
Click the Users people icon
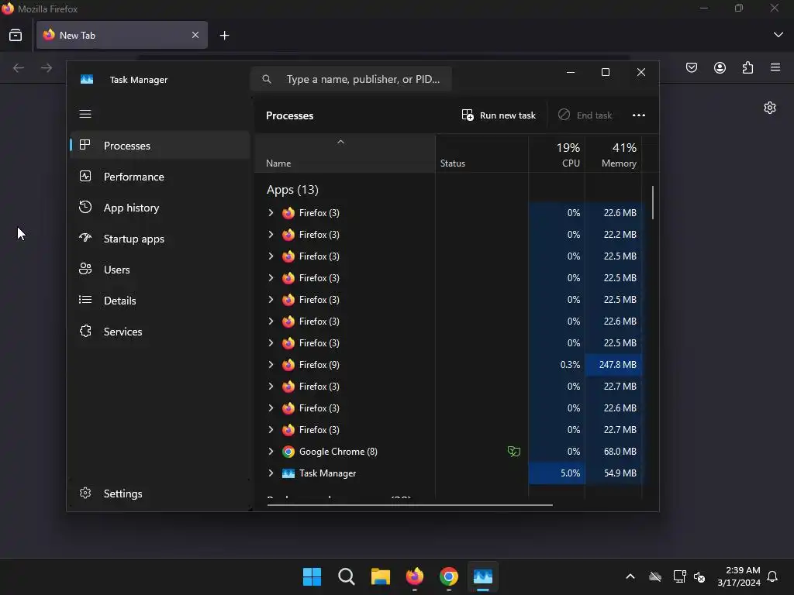(x=85, y=269)
